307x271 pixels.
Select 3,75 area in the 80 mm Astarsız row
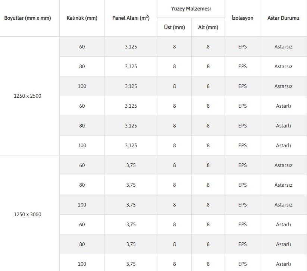131,185
